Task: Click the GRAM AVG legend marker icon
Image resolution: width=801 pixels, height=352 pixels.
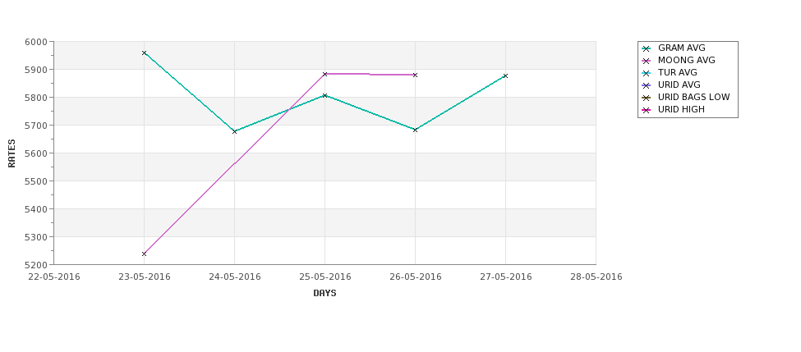Action: [x=647, y=48]
